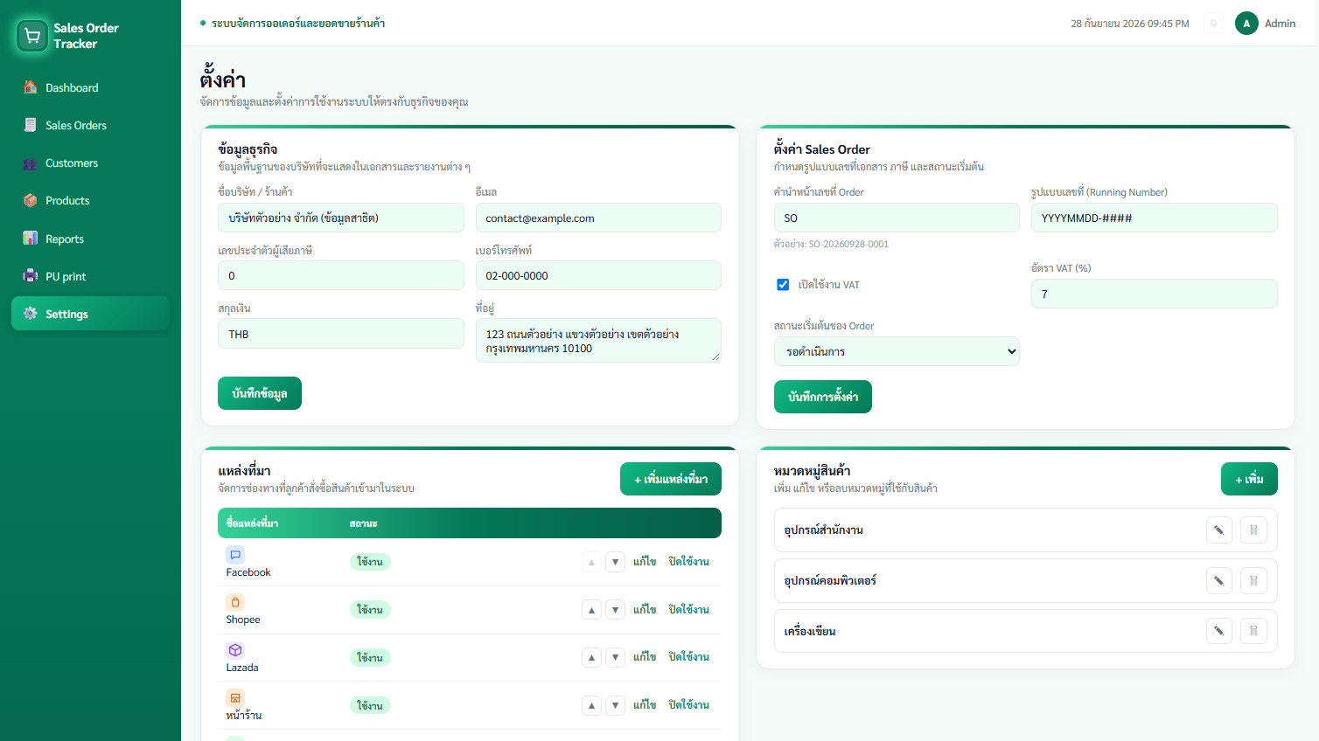Edit the เครื่องเขียน category with the pencil icon
The image size is (1319, 741).
1218,631
